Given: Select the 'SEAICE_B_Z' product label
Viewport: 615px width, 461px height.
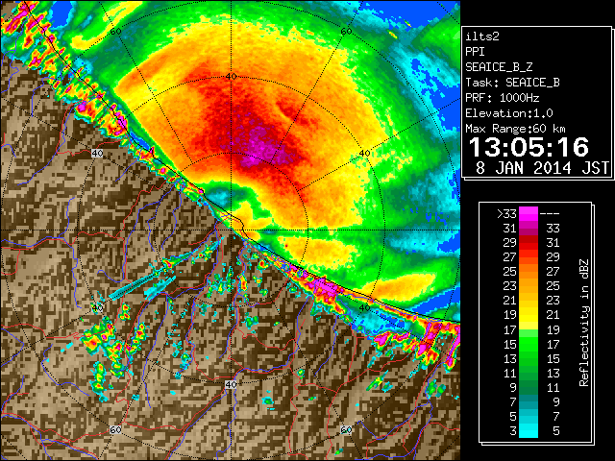Looking at the screenshot, I should coord(499,67).
